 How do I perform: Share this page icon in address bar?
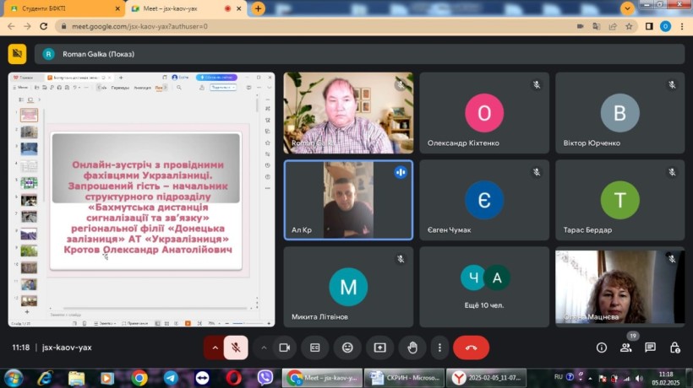[x=613, y=26]
